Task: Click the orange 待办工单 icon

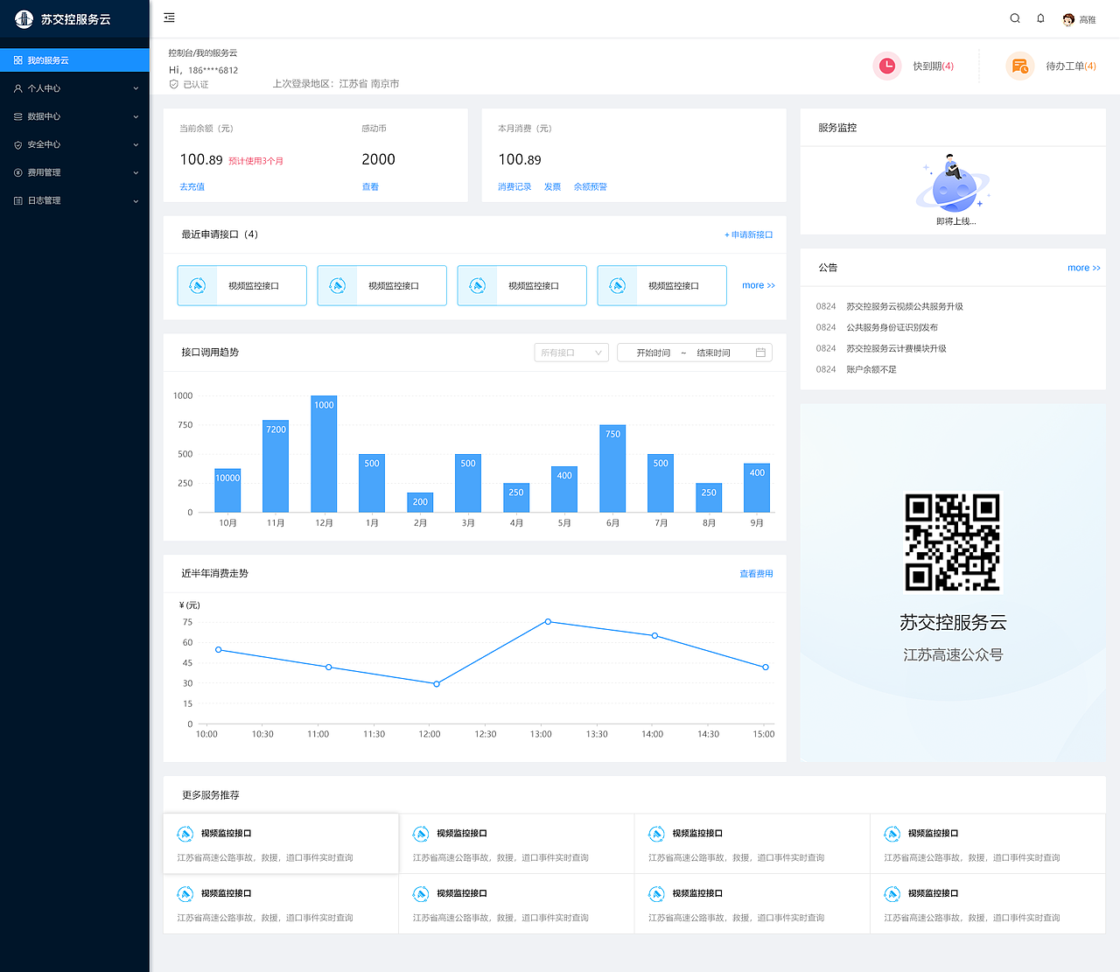Action: pos(1020,66)
